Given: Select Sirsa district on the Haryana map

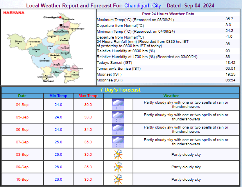Looking at the screenshot, I should pyautogui.click(x=18, y=40).
